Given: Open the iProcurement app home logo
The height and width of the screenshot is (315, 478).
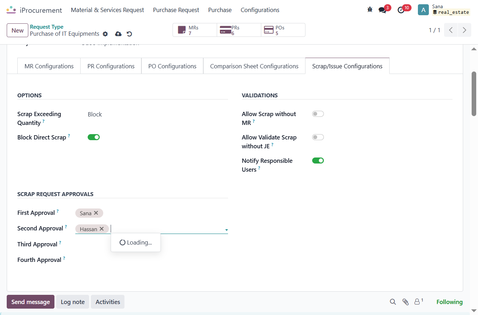Looking at the screenshot, I should [11, 10].
